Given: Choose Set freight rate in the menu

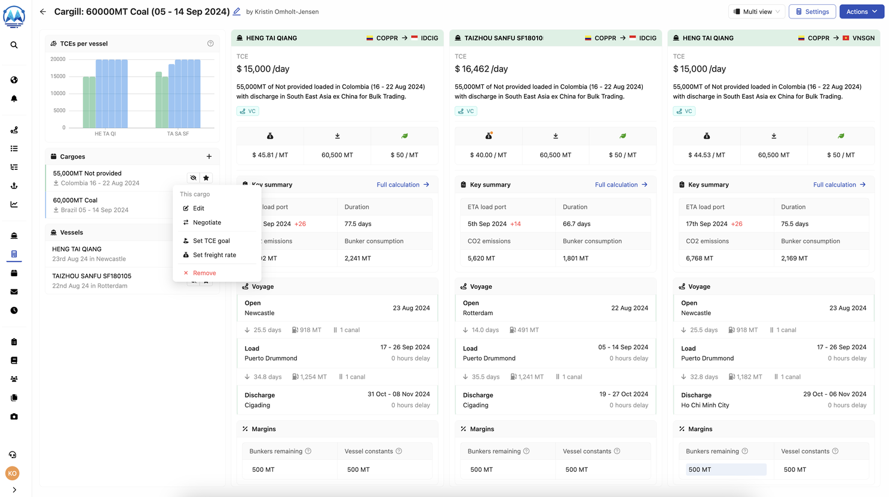Looking at the screenshot, I should tap(214, 255).
